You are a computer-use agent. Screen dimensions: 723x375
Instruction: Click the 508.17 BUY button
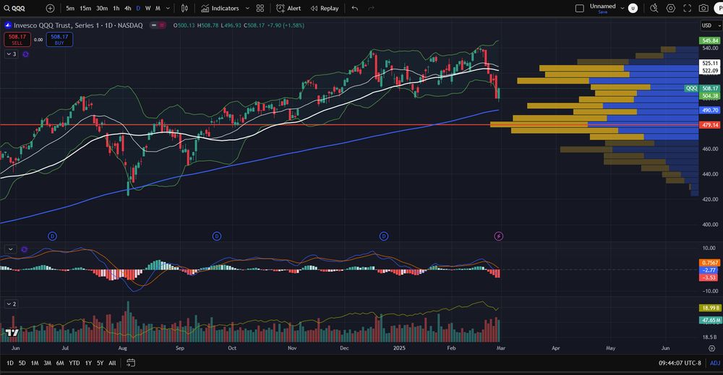coord(59,40)
